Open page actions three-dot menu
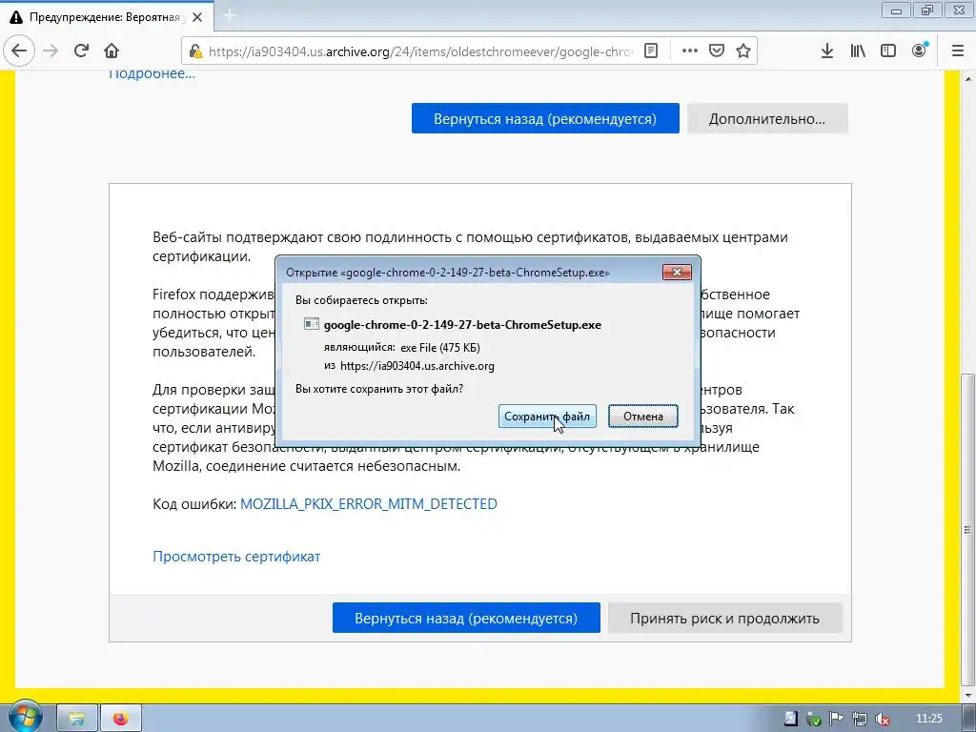Image resolution: width=976 pixels, height=732 pixels. 690,51
